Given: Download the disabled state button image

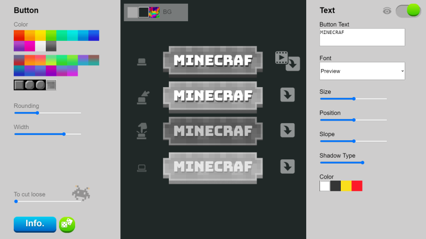Looking at the screenshot, I should (x=288, y=166).
